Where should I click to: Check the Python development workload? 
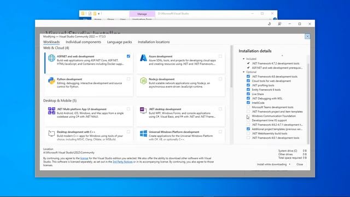tap(129, 79)
